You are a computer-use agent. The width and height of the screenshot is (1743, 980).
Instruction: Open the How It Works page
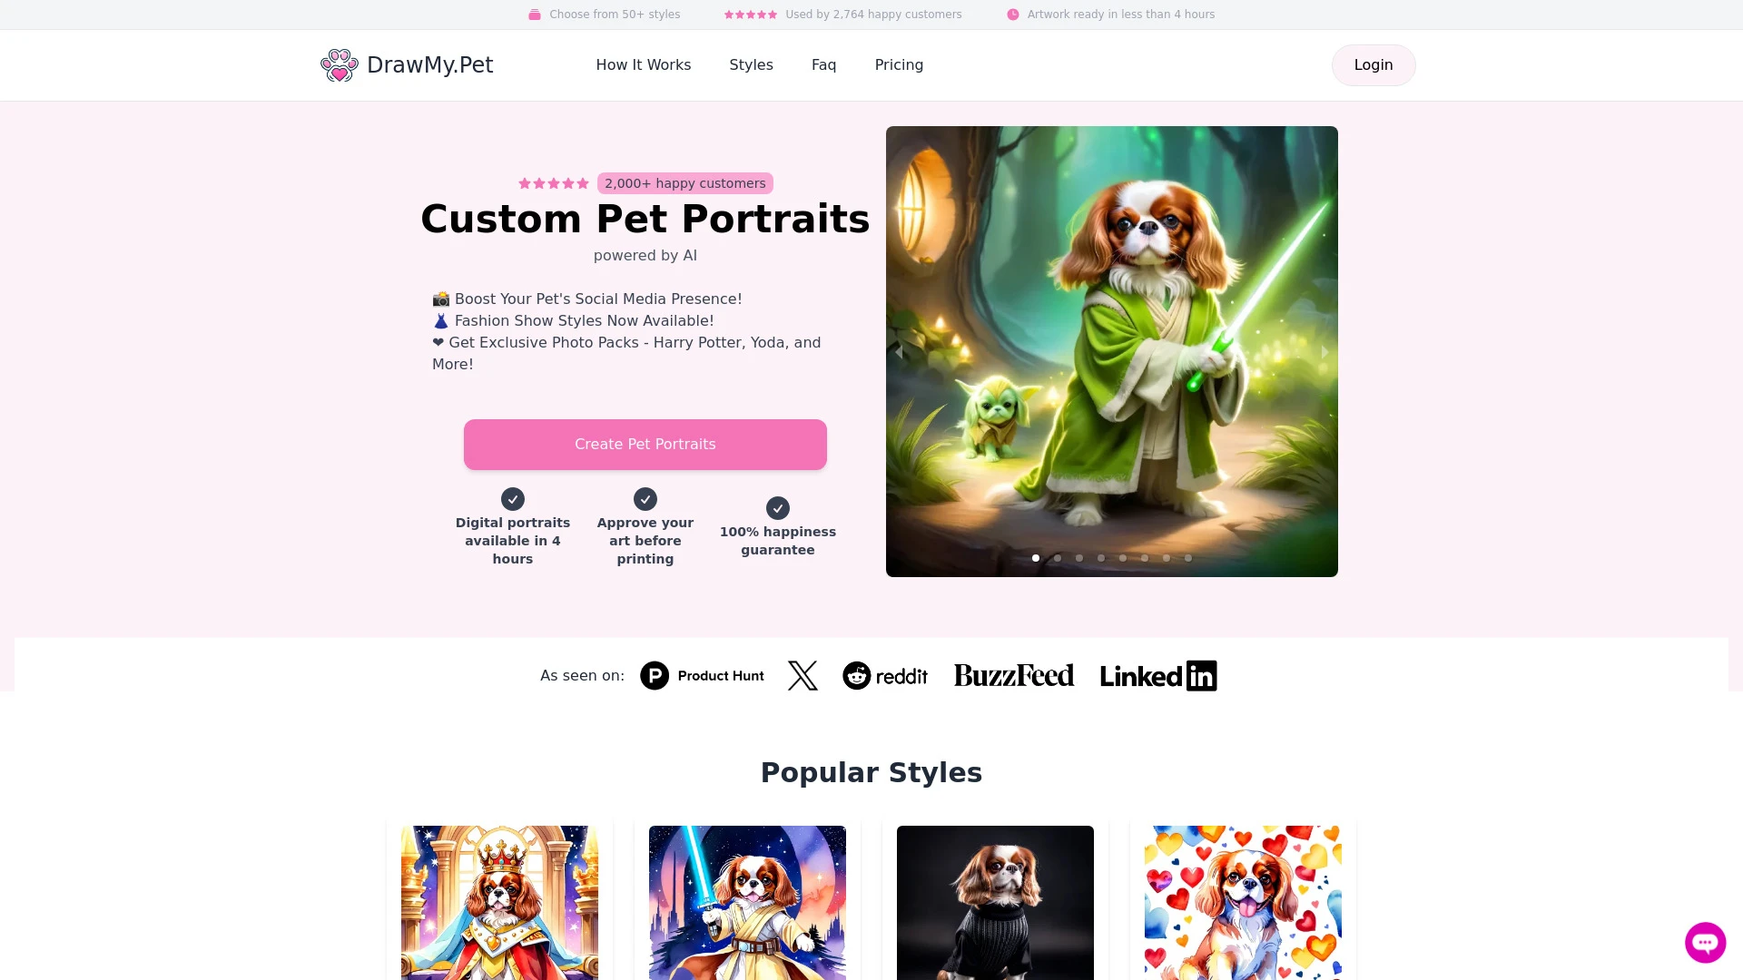[643, 64]
